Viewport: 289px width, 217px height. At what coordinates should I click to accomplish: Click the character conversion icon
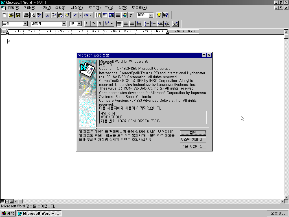click(107, 24)
